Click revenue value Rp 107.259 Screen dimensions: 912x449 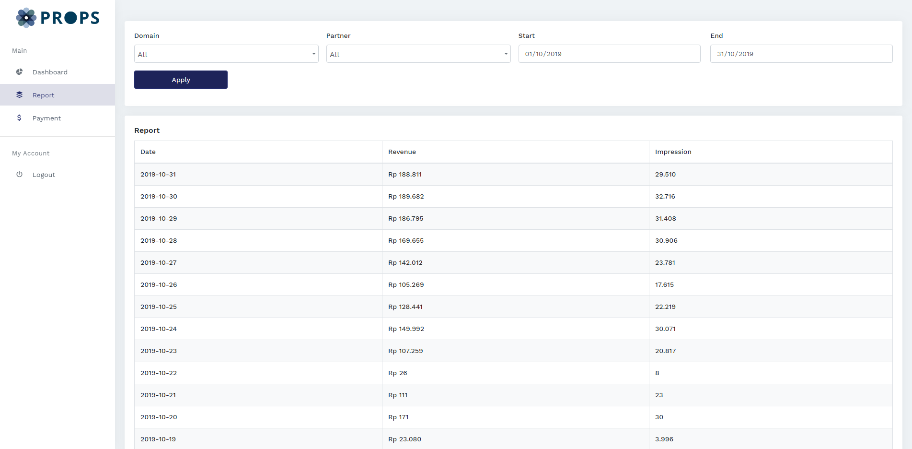coord(405,351)
